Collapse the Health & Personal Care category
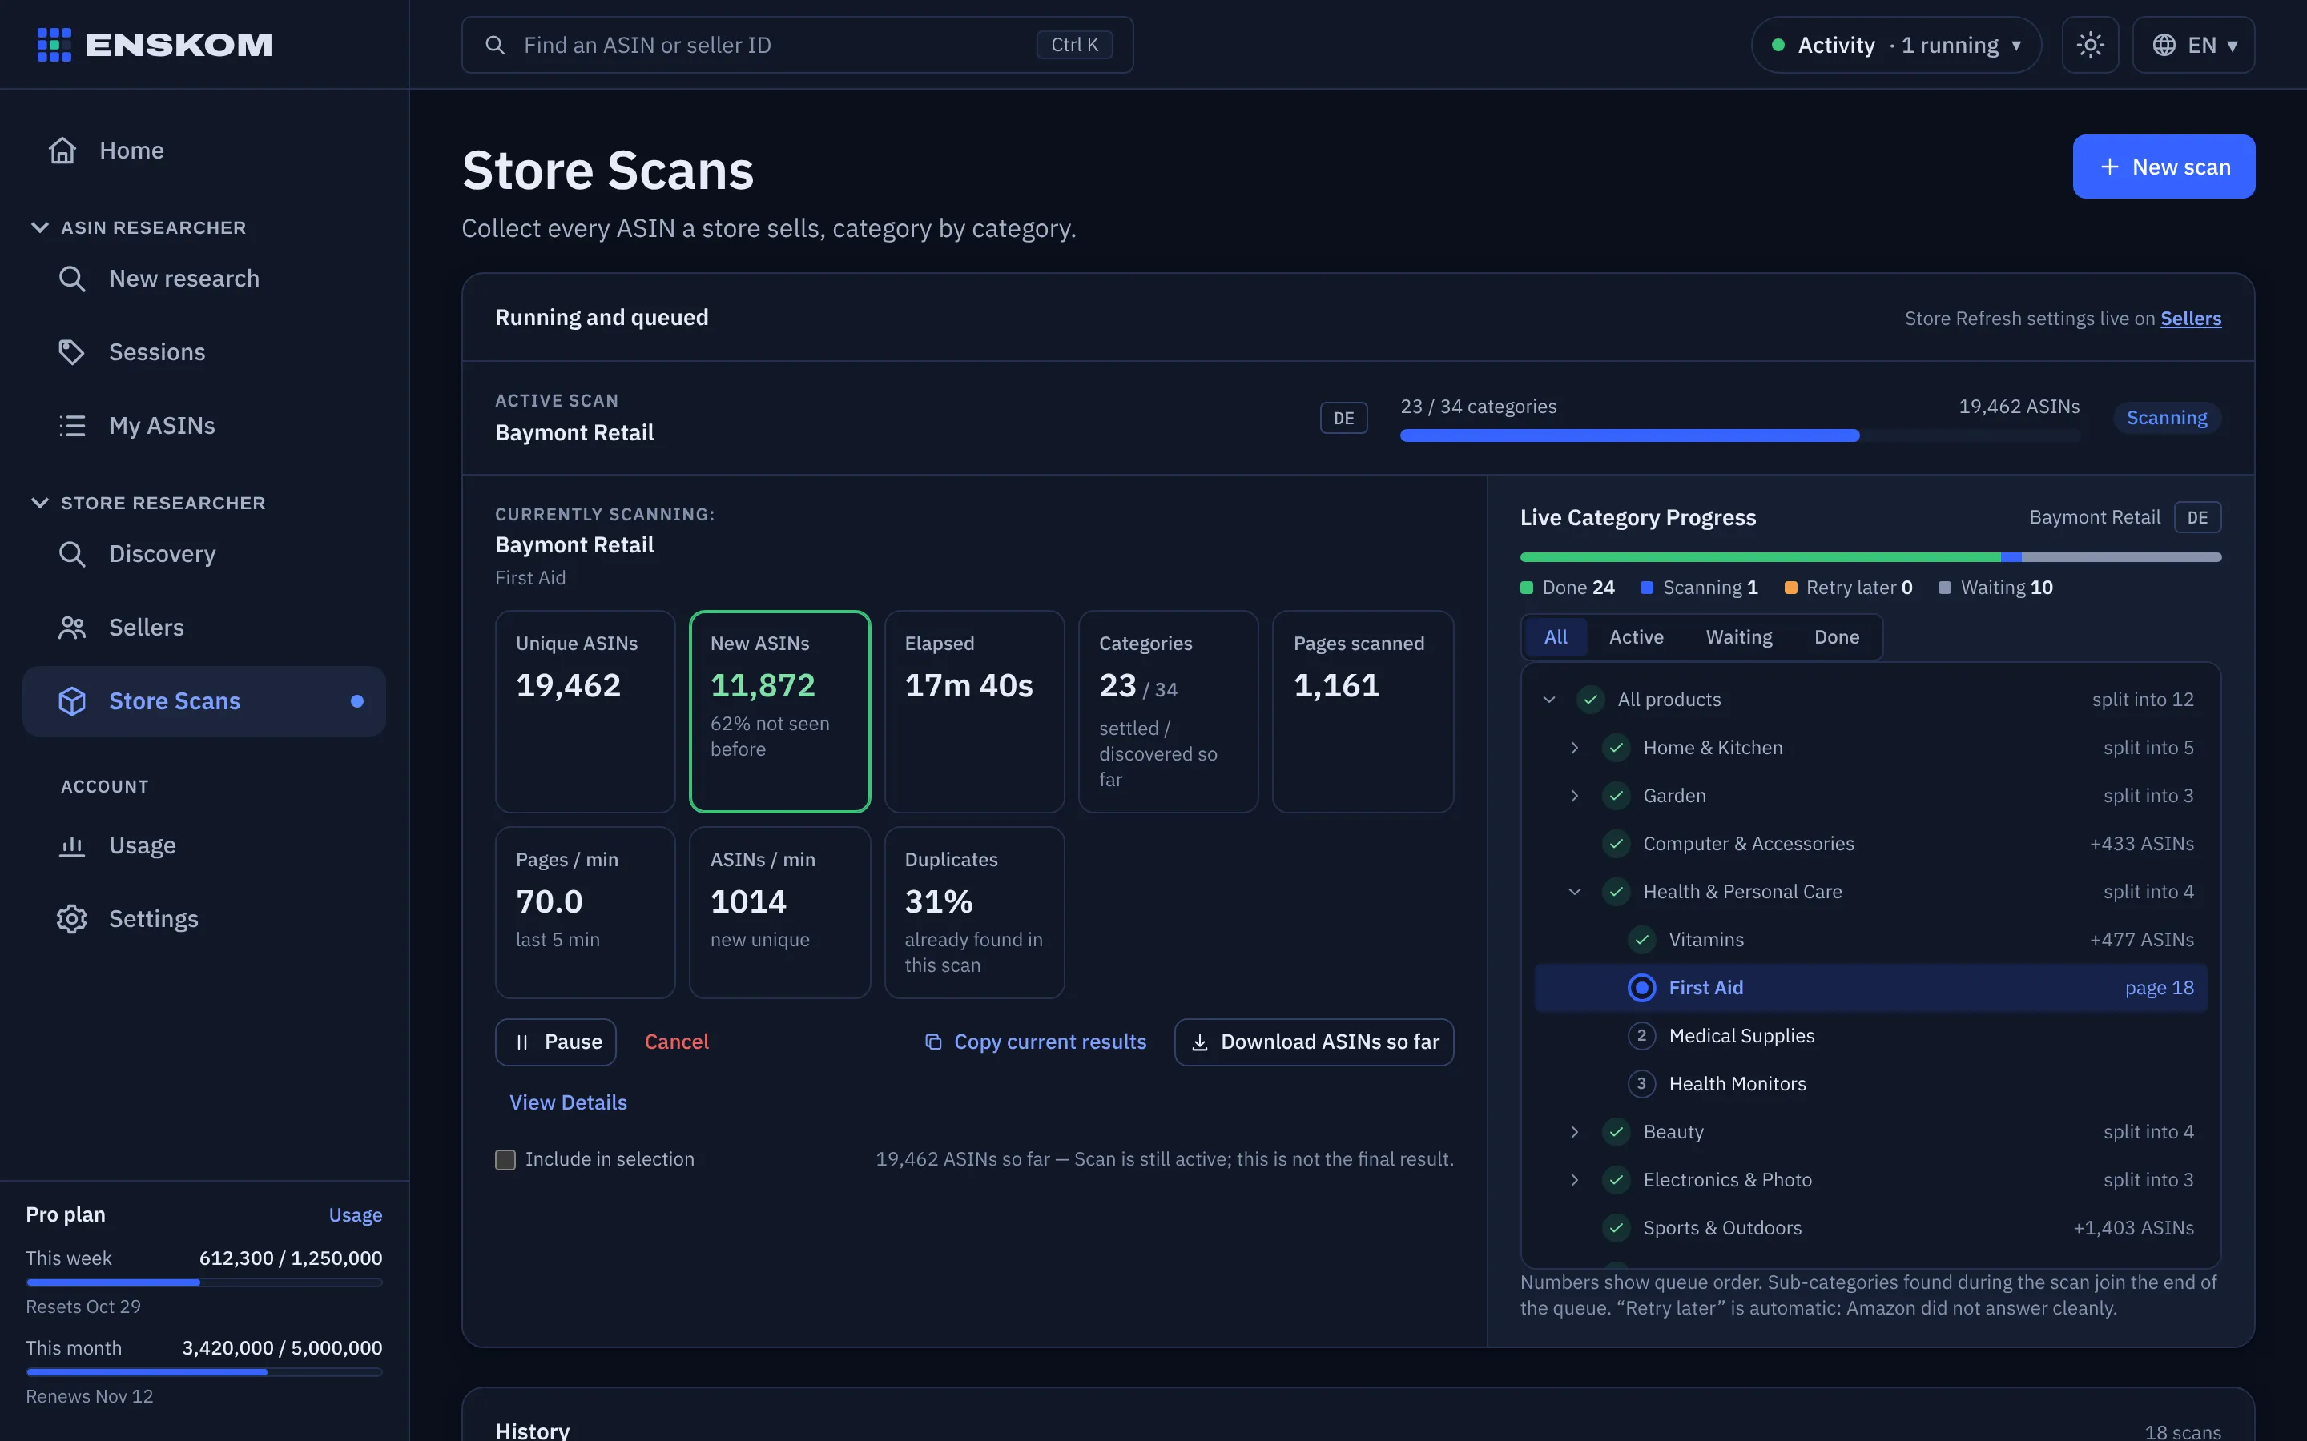Viewport: 2307px width, 1441px height. point(1575,891)
